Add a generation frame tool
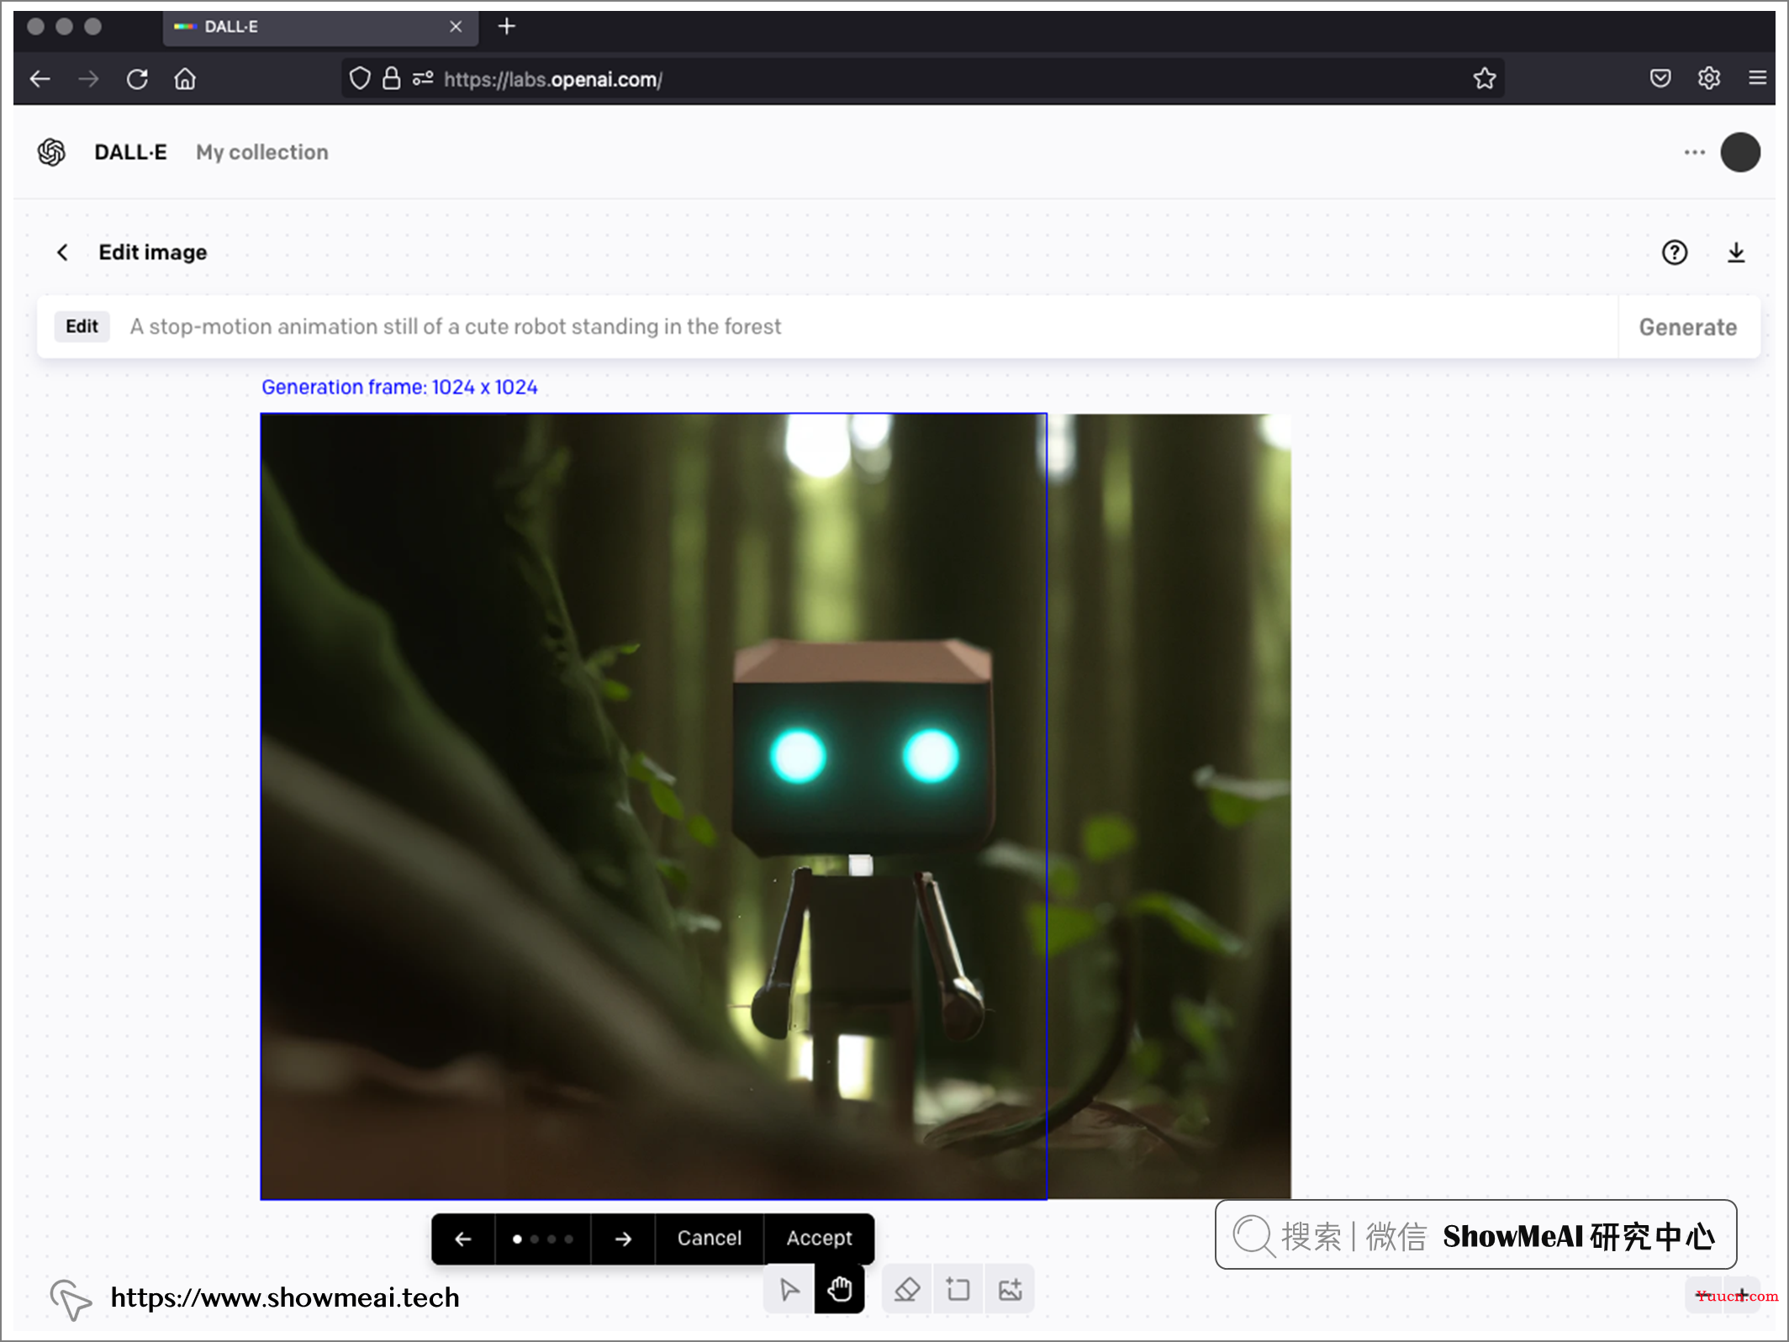Image resolution: width=1789 pixels, height=1342 pixels. 958,1290
